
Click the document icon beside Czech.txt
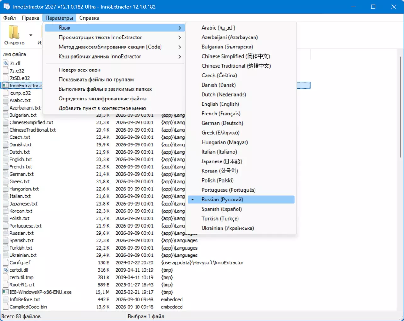click(x=6, y=137)
